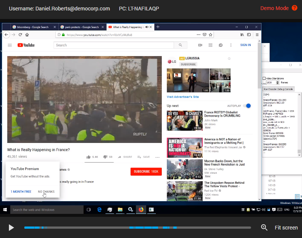Open Visit Advertiser's Site link
This screenshot has height=238, width=302.
pyautogui.click(x=183, y=97)
